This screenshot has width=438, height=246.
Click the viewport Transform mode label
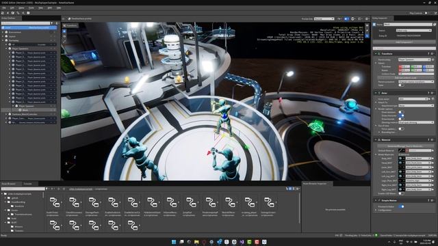pos(70,25)
